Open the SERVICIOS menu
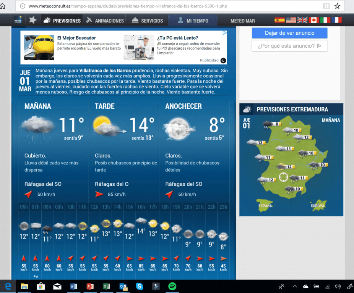 click(147, 21)
